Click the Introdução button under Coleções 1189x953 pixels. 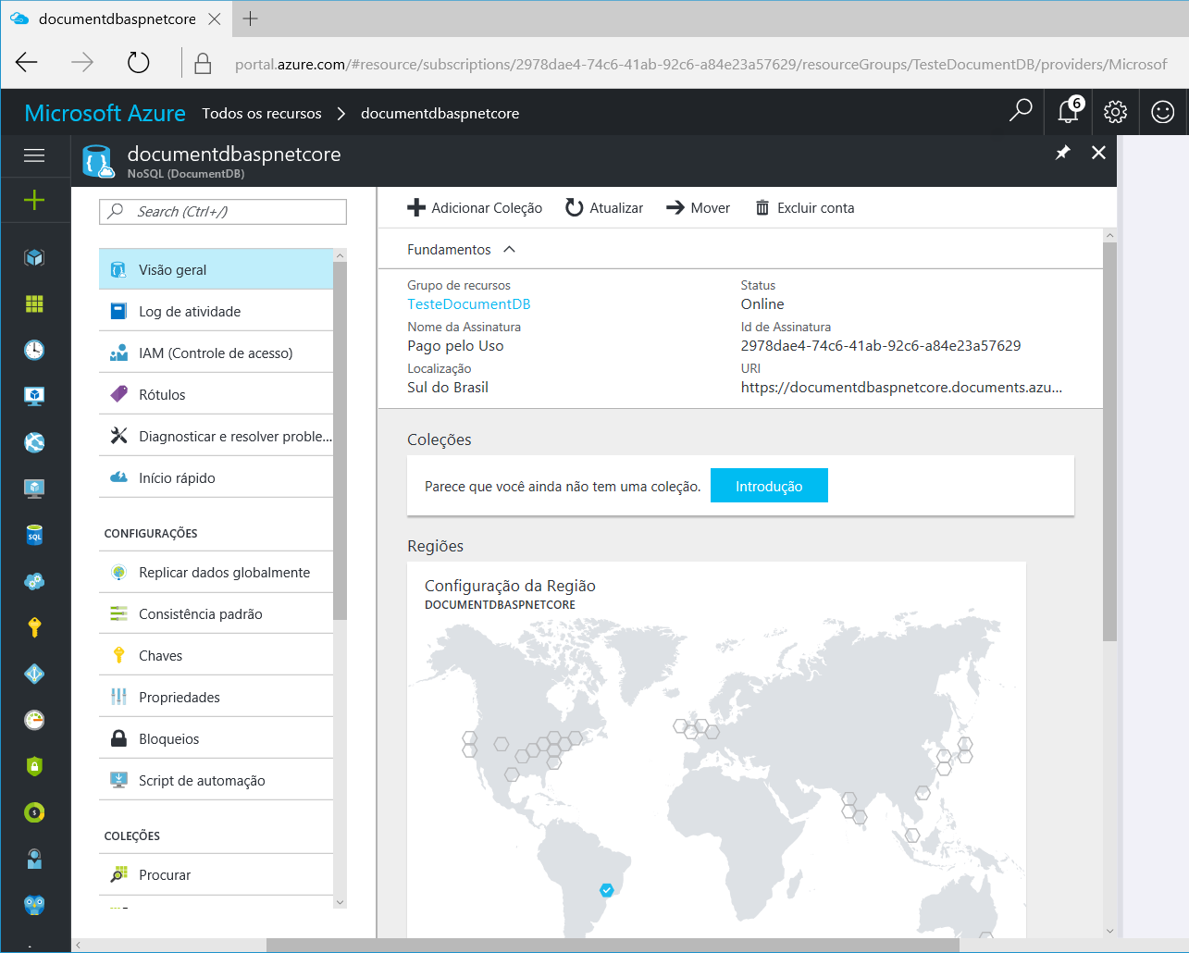click(x=769, y=485)
